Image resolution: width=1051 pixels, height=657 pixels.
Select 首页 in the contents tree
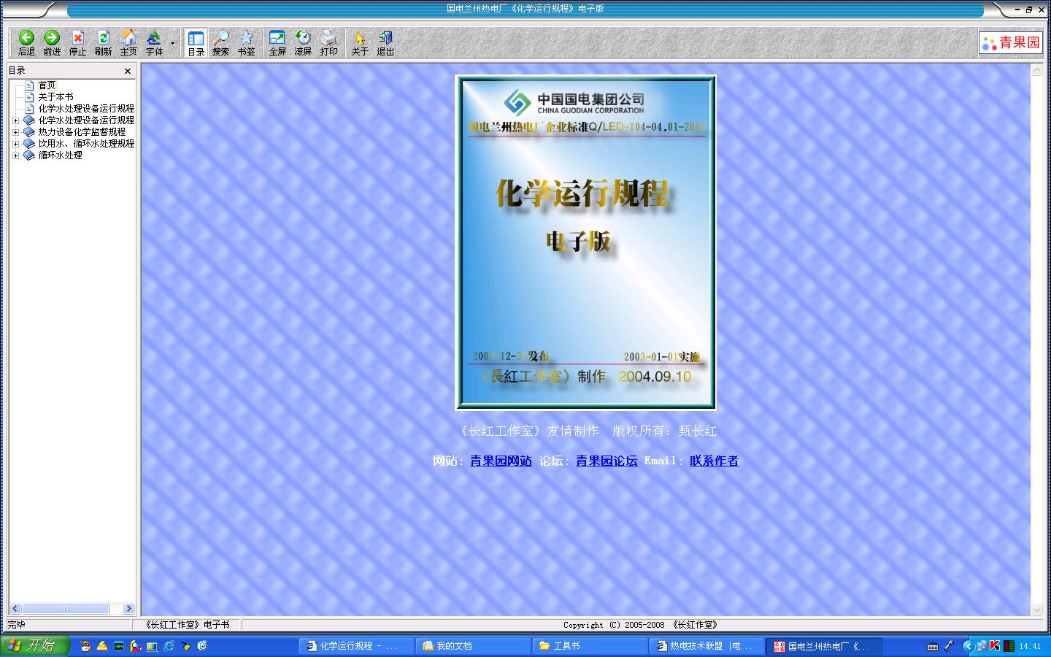[x=47, y=85]
